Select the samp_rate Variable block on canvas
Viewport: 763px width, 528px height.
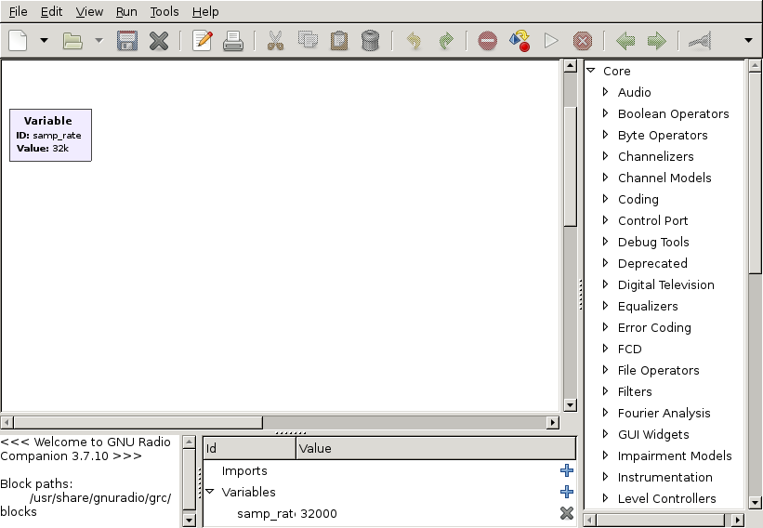coord(50,135)
